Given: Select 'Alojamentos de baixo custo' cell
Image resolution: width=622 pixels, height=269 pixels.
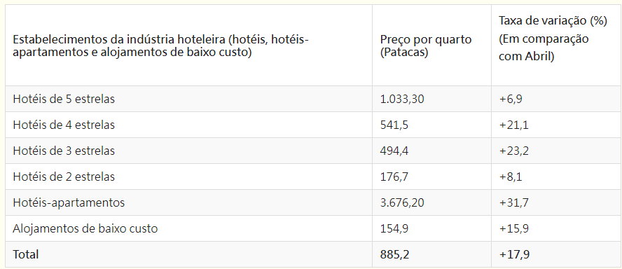Looking at the screenshot, I should pyautogui.click(x=85, y=228).
